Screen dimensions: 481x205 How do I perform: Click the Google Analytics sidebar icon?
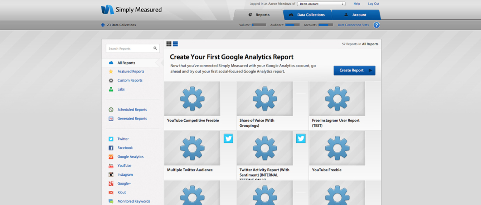[111, 157]
